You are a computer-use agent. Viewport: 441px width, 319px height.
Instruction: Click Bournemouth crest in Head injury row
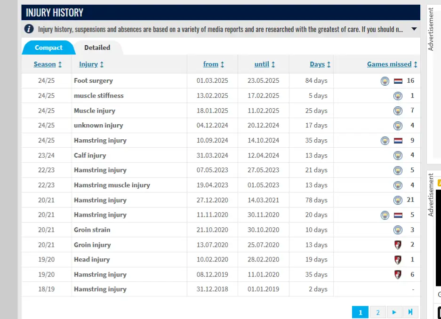click(398, 260)
